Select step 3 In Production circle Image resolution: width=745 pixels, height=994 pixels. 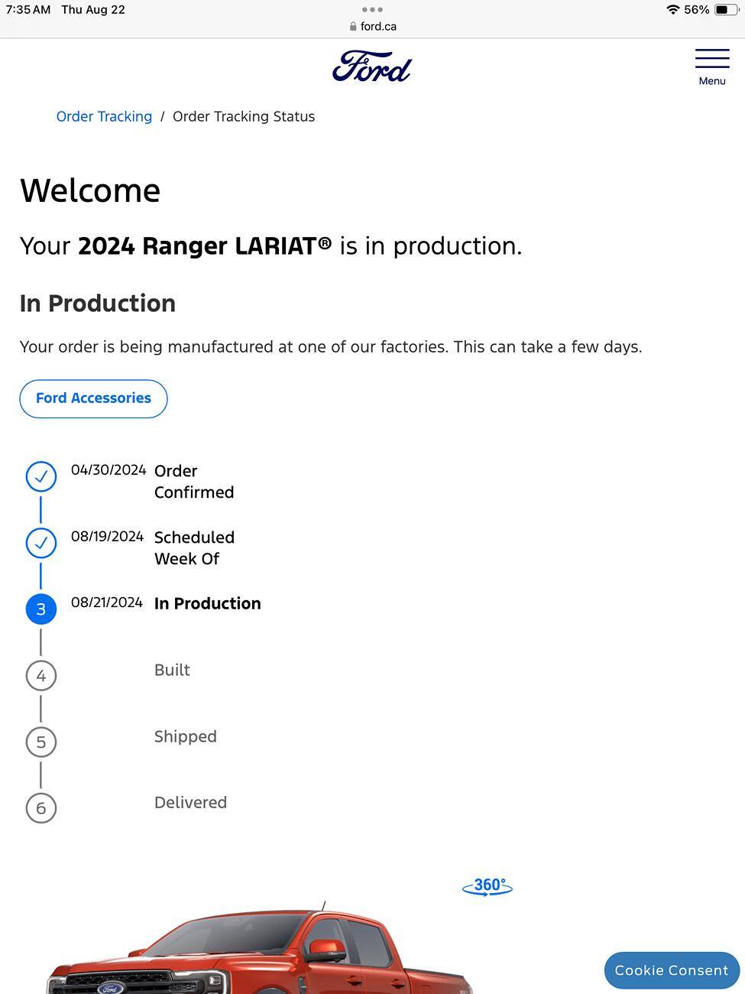(x=41, y=609)
